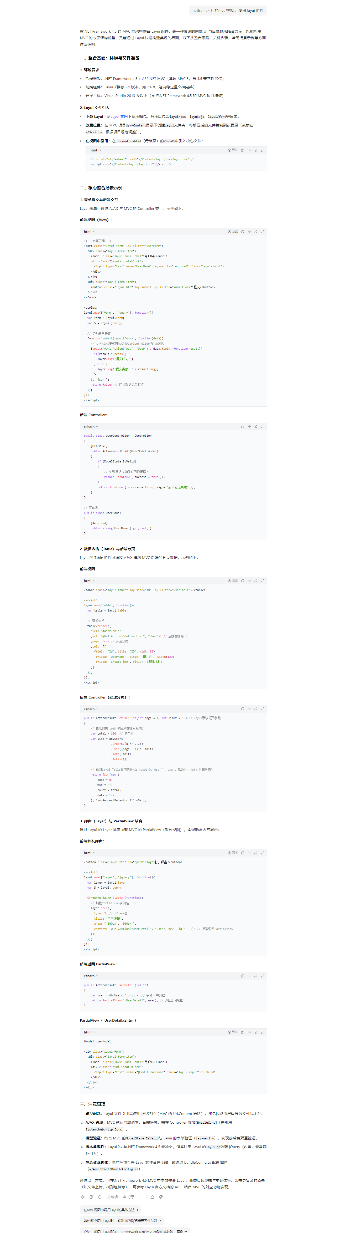Toggle dark theme on _UserDetail.cshtml block
340x1233 pixels.
click(x=256, y=1032)
